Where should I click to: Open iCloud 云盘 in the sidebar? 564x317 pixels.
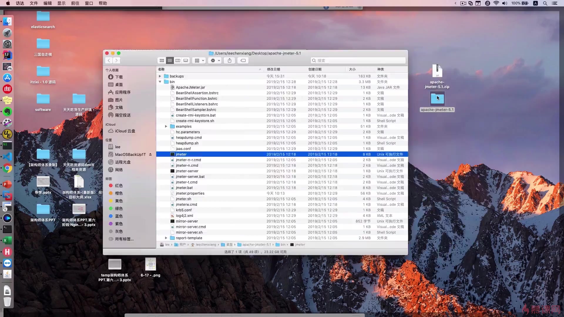point(125,131)
